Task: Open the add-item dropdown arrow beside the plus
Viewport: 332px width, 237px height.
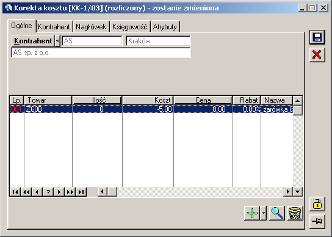Action: click(x=263, y=213)
